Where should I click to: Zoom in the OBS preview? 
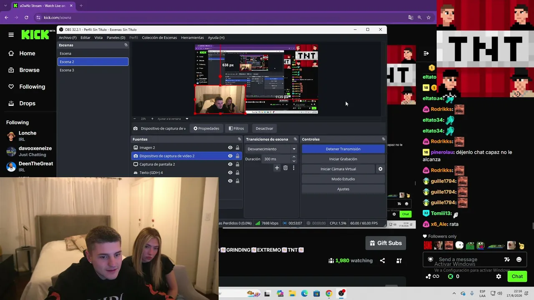click(152, 119)
